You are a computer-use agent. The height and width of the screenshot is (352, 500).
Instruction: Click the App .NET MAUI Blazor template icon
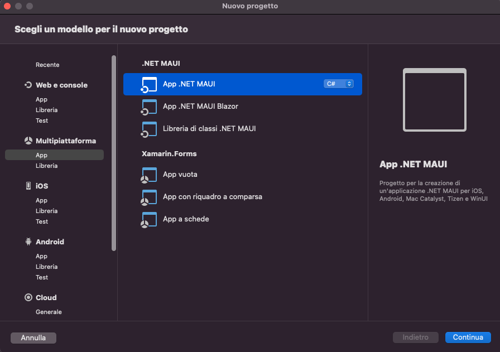[x=148, y=107]
